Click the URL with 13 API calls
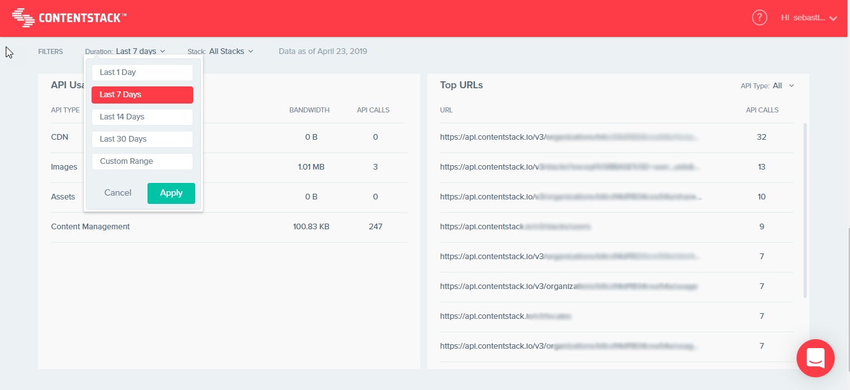850x390 pixels. tap(570, 167)
